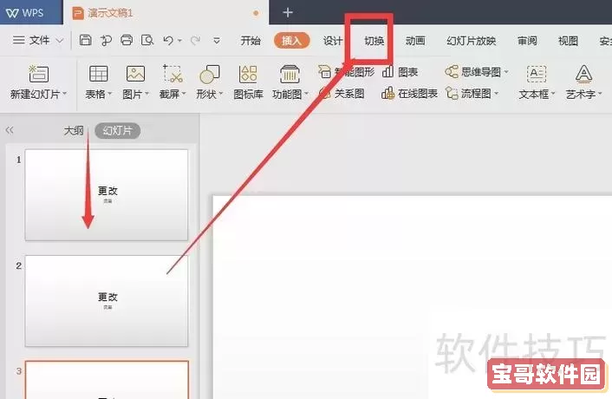The image size is (612, 399).
Task: Open the quick access toolbar customize dropdown
Action: [217, 41]
